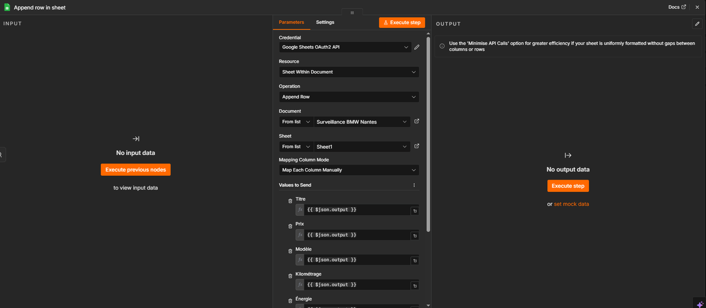
Task: Delete the Énergie field with trash icon
Action: click(290, 301)
